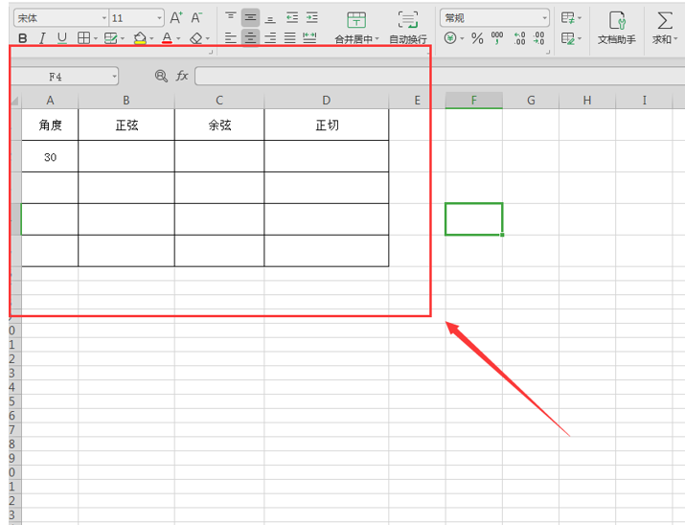Apply cell borders icon
685x525 pixels.
click(x=83, y=38)
